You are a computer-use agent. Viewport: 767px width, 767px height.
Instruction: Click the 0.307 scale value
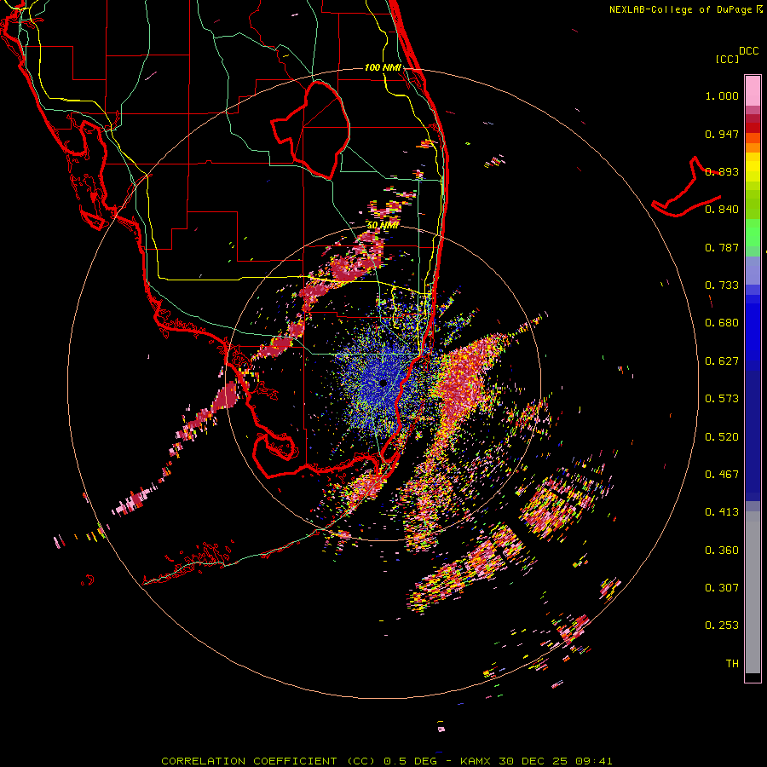pos(722,588)
